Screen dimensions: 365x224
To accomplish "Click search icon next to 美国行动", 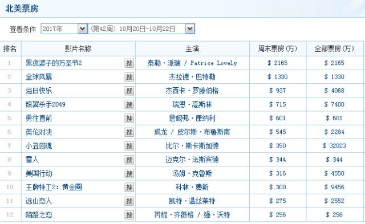I will coord(129,173).
